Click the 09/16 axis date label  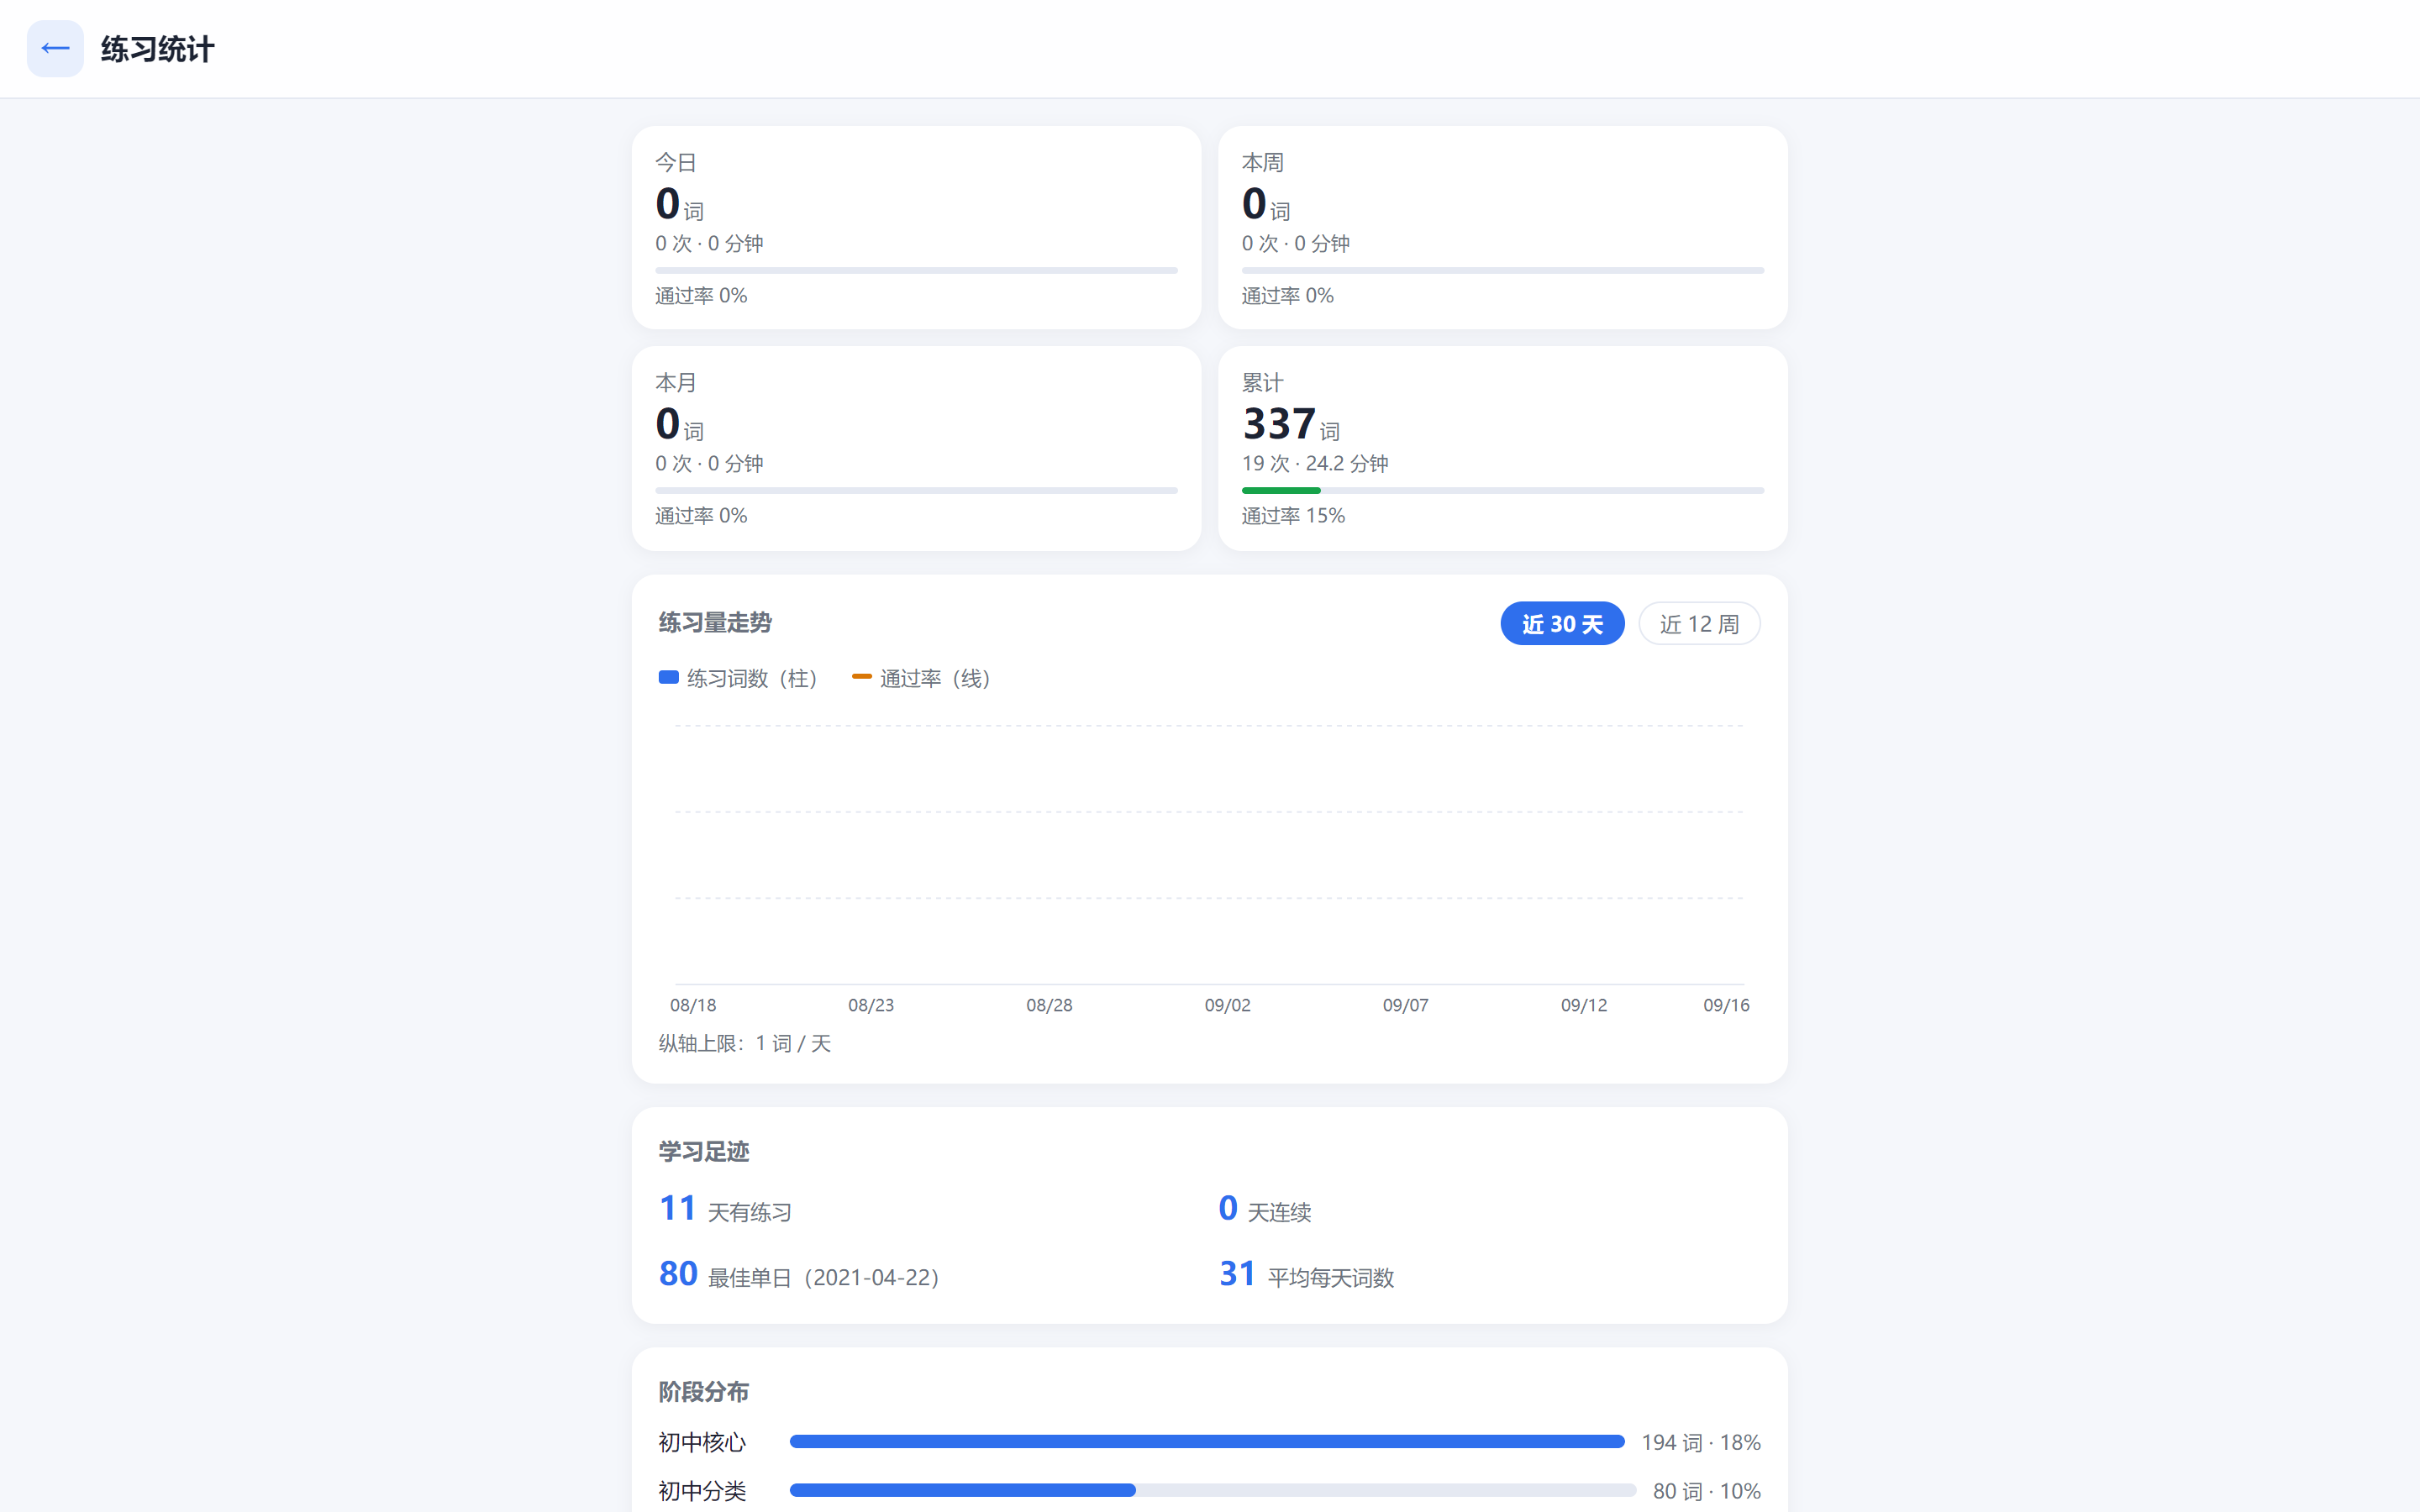tap(1726, 1005)
